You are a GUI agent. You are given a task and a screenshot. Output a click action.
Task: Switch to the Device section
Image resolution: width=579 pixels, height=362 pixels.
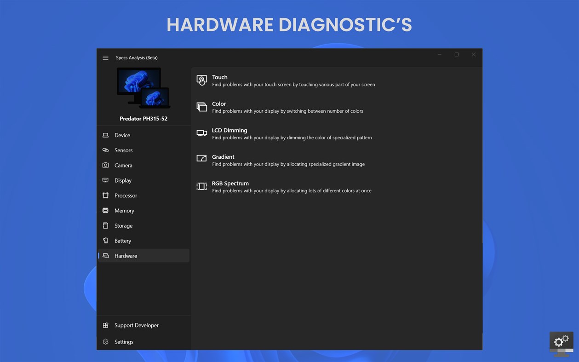point(122,135)
